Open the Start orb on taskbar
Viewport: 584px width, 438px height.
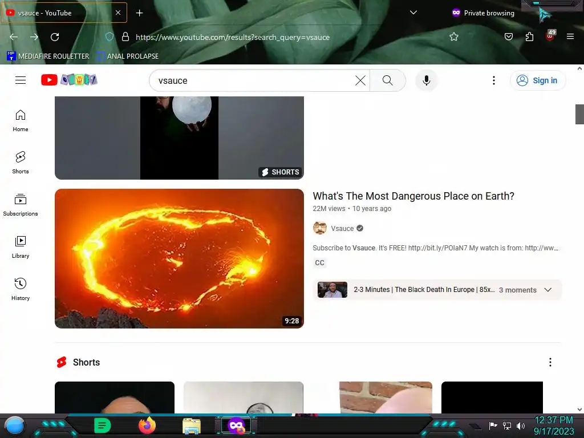pos(15,425)
